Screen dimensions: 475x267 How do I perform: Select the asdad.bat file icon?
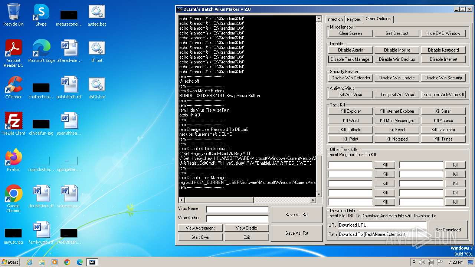pos(96,15)
